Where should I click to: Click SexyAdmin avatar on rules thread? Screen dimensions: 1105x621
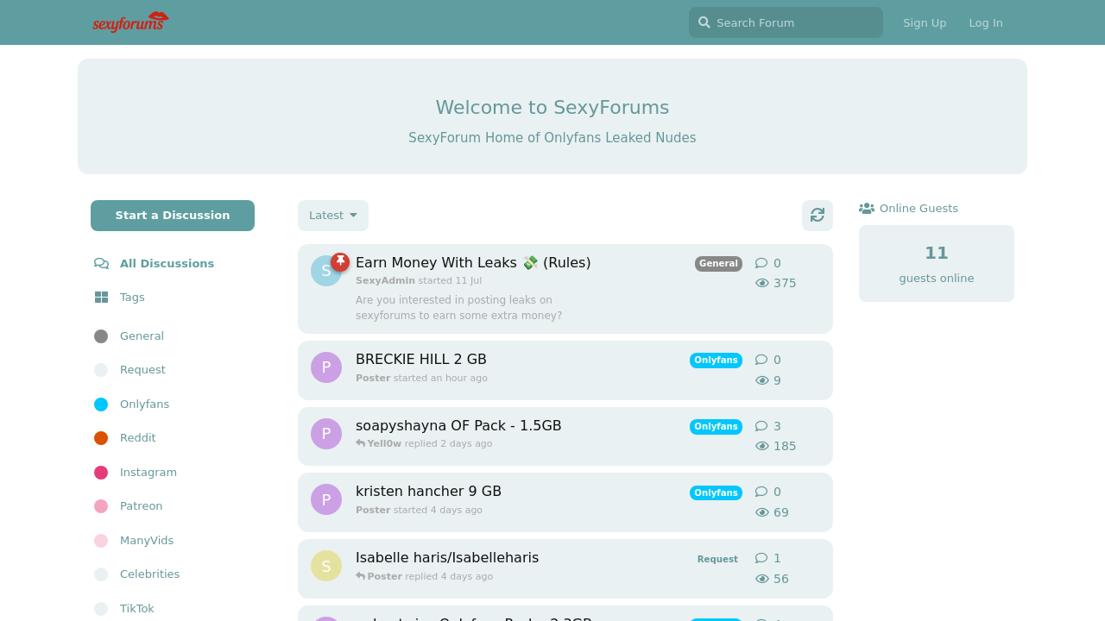pyautogui.click(x=325, y=271)
